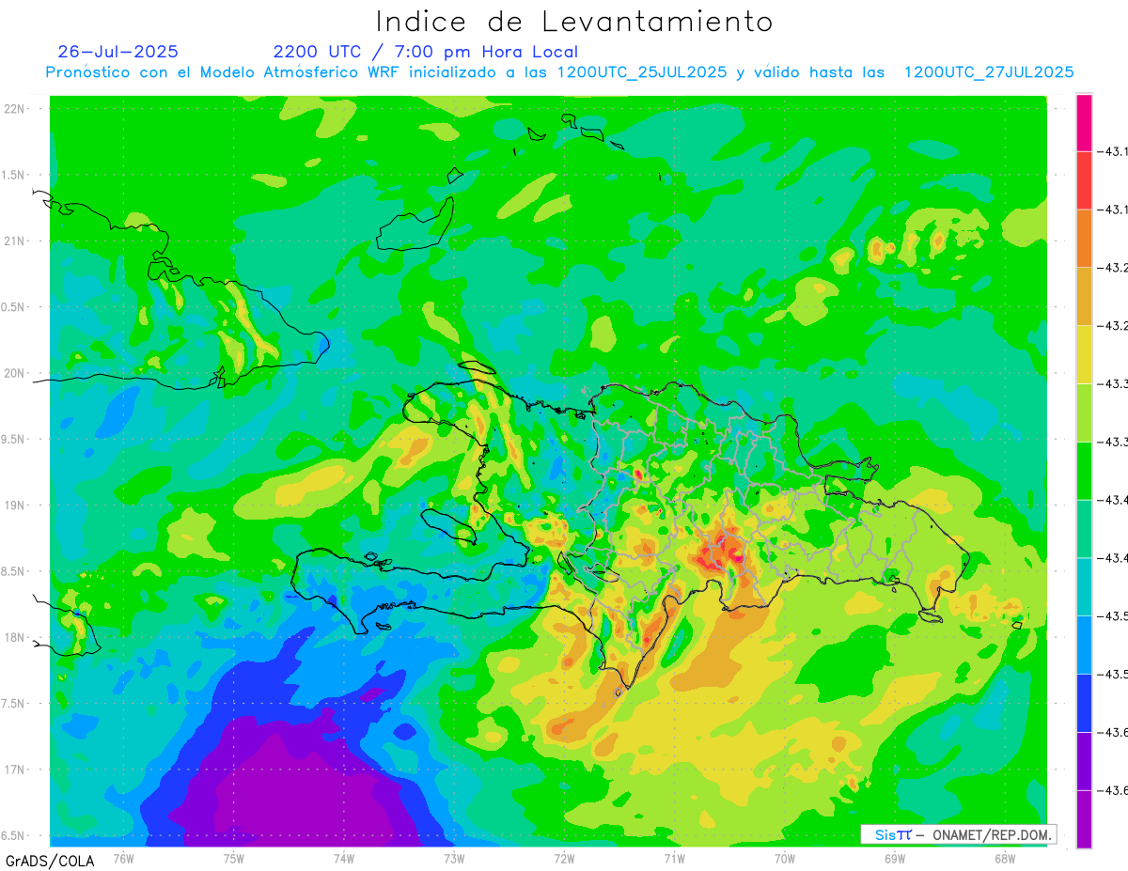The height and width of the screenshot is (871, 1128).
Task: Click the "GrADS/COLA" credit text
Action: tap(48, 861)
